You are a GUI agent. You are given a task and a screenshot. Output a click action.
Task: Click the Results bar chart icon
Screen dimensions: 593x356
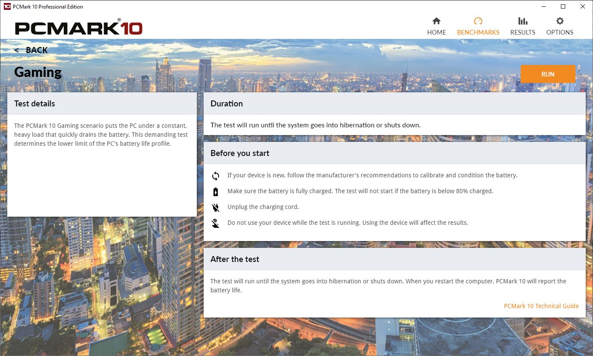(x=522, y=21)
